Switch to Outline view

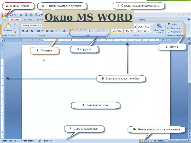tap(152, 141)
